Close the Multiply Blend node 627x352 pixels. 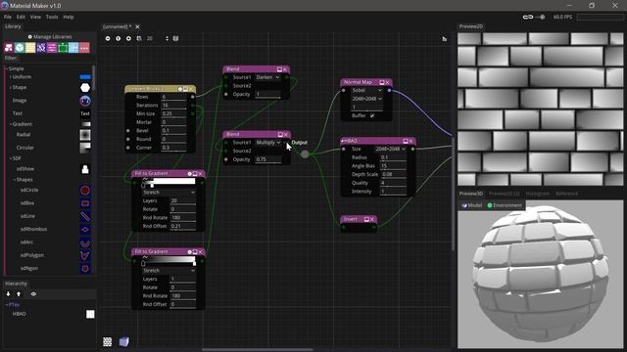[285, 135]
